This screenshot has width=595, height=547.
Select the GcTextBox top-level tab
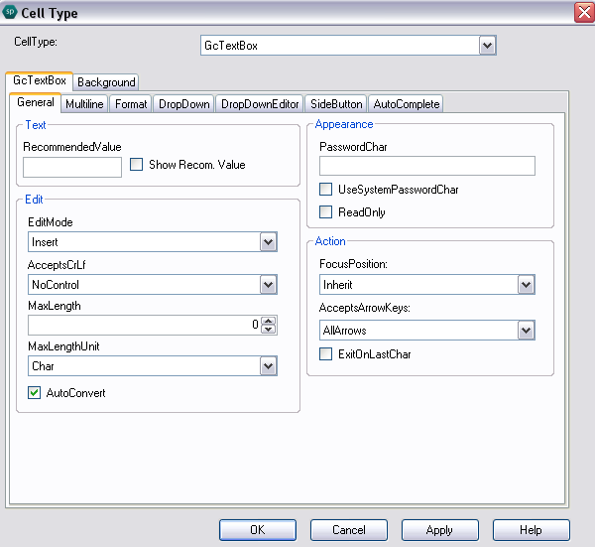(x=39, y=80)
